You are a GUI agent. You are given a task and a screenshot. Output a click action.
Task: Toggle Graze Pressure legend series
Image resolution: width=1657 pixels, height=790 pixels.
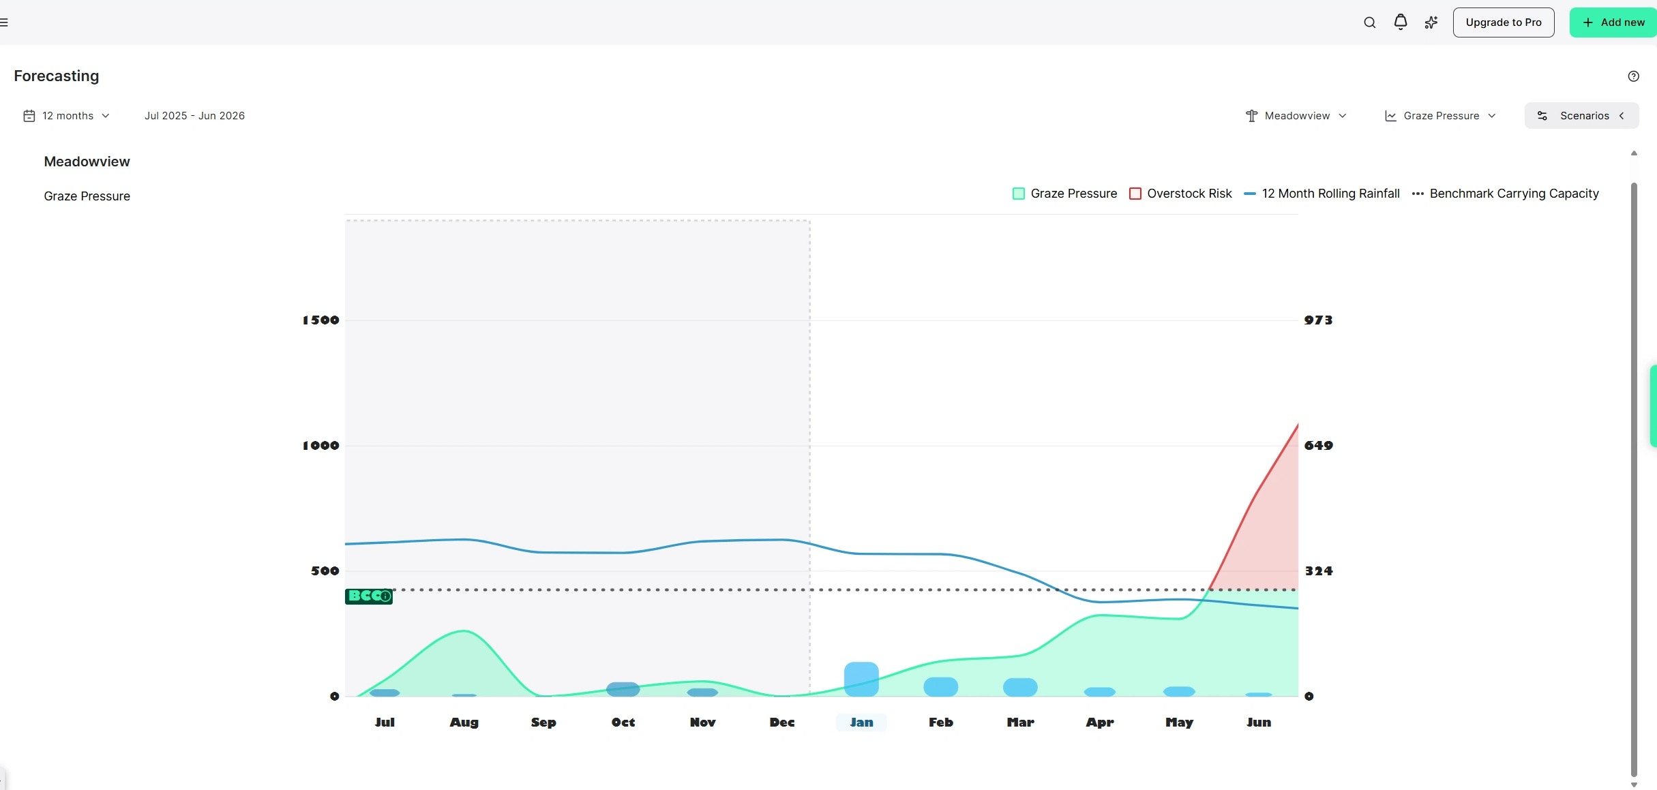(1065, 194)
